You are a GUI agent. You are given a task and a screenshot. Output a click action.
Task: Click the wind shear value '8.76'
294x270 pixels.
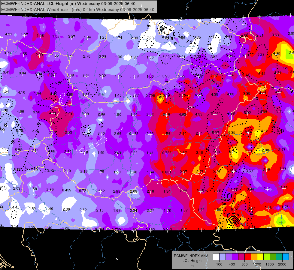pos(234,190)
